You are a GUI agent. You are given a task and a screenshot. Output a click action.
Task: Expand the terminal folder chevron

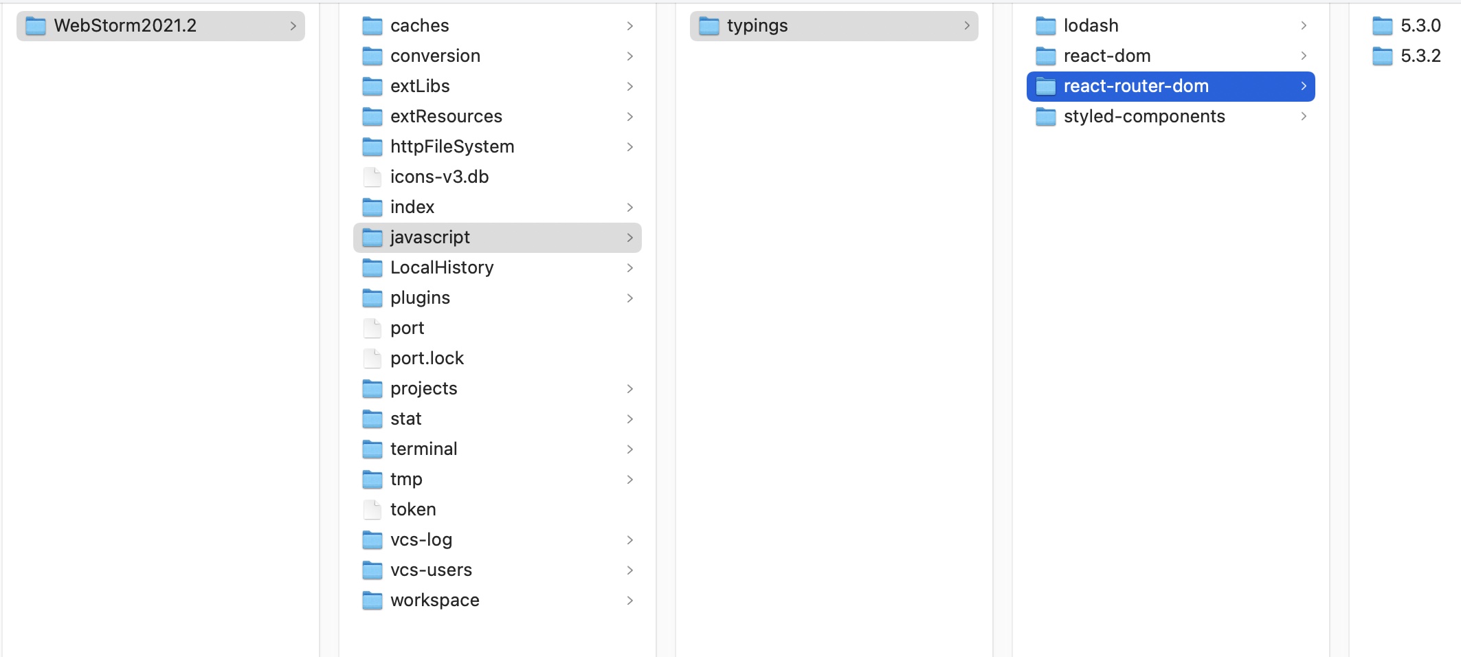[630, 449]
